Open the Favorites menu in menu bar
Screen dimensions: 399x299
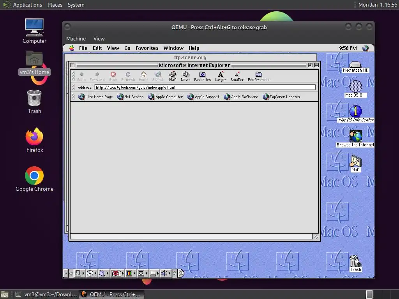click(147, 48)
